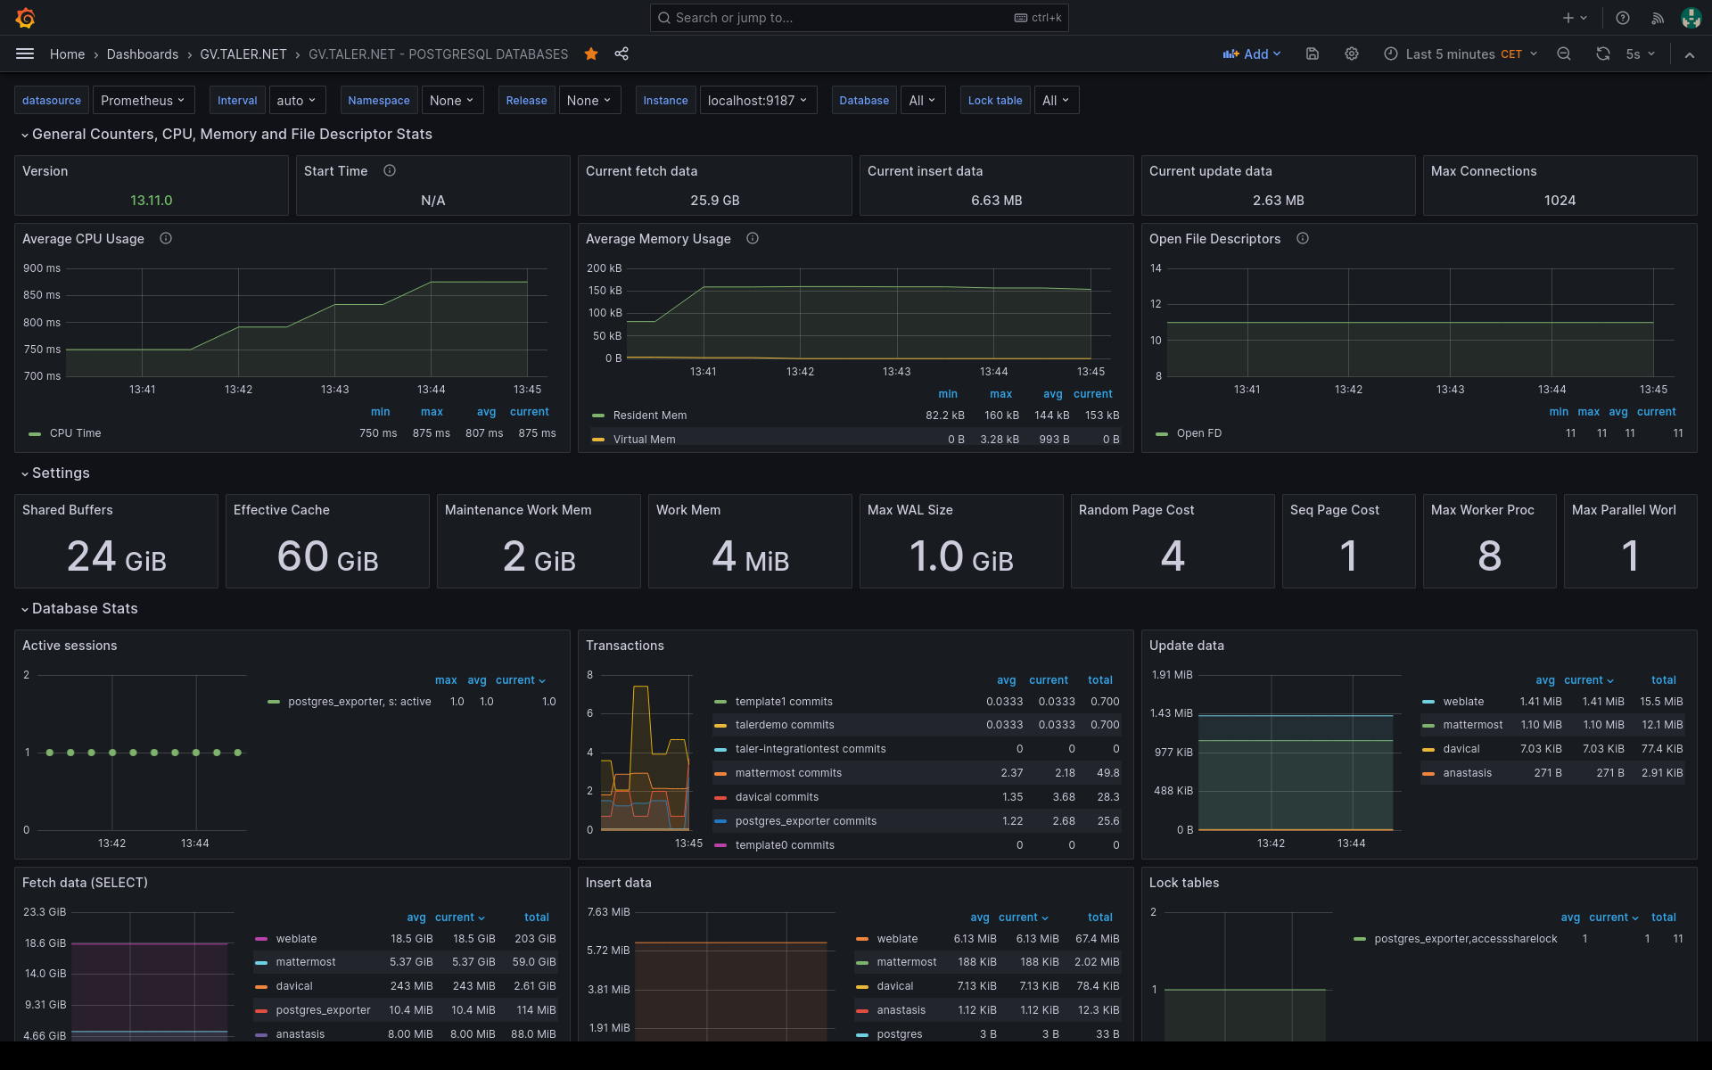Image resolution: width=1712 pixels, height=1070 pixels.
Task: Open the Max WAL Size panel title
Action: coord(910,510)
